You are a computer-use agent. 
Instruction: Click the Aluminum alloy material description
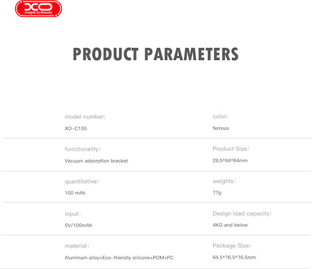coord(119,257)
